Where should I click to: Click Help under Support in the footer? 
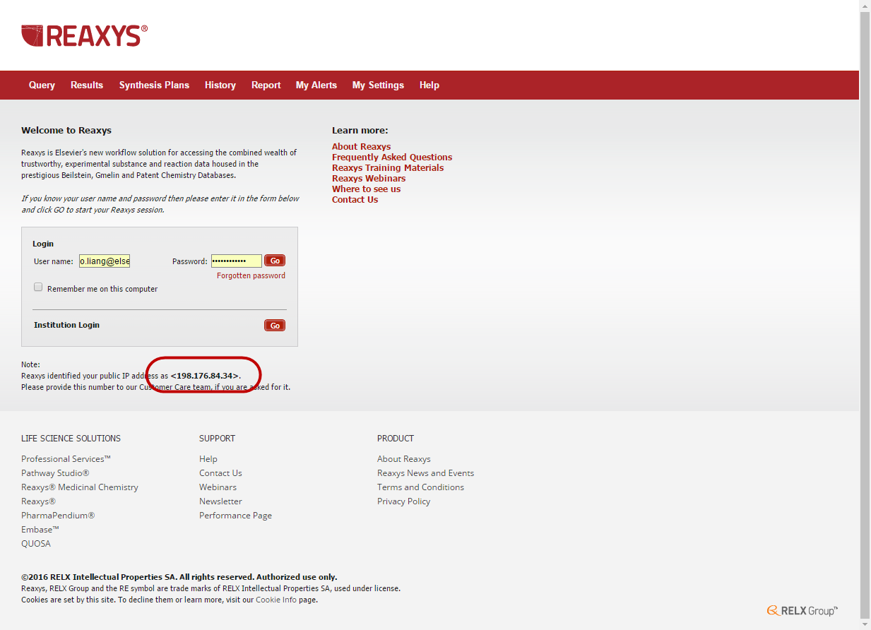pyautogui.click(x=208, y=459)
